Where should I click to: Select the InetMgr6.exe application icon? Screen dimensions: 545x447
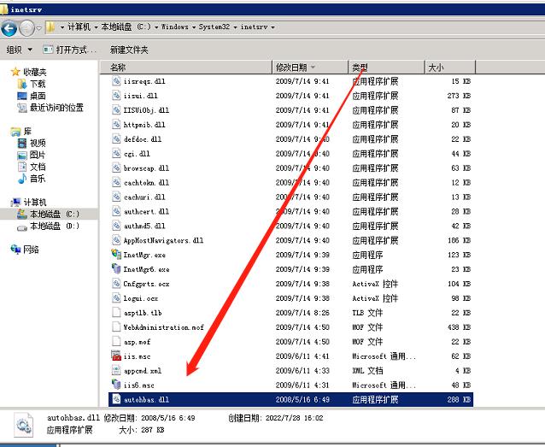coord(116,269)
